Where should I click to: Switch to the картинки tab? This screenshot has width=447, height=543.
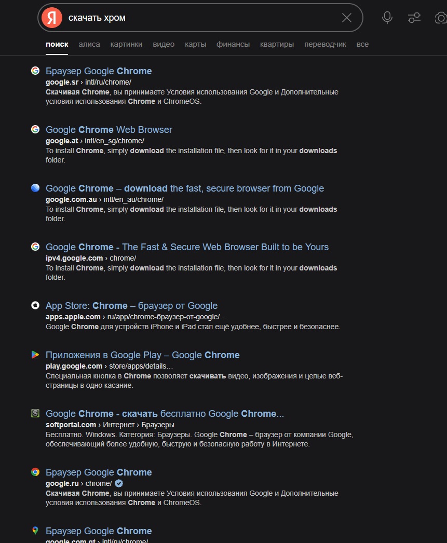pyautogui.click(x=126, y=44)
